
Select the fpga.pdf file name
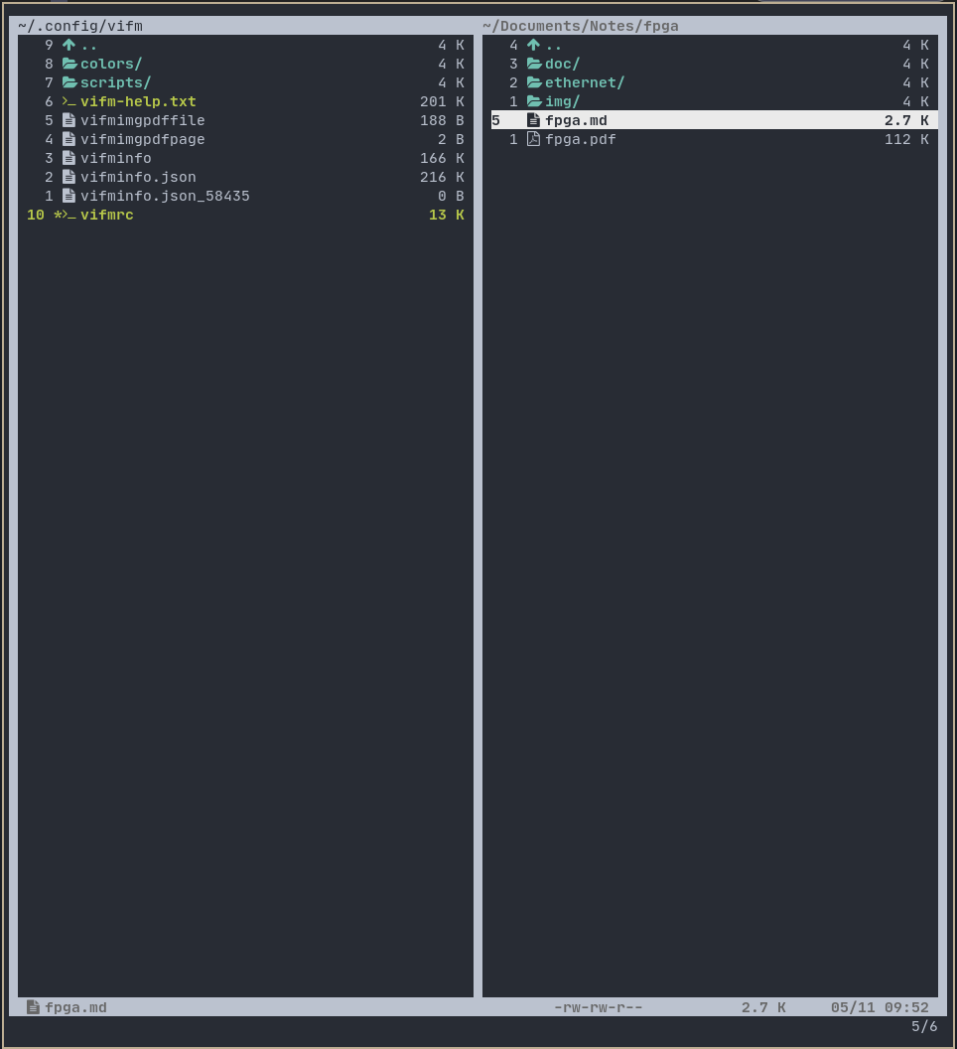(x=581, y=139)
